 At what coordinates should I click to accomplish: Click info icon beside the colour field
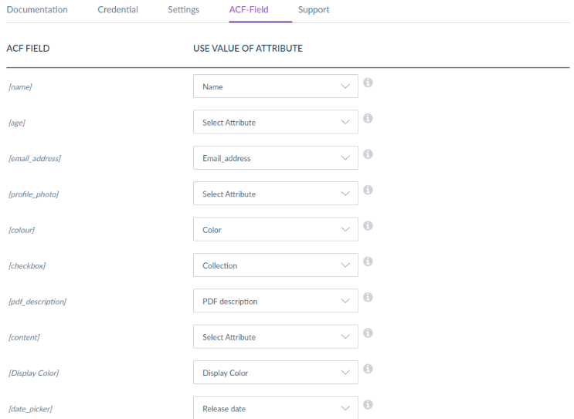369,225
